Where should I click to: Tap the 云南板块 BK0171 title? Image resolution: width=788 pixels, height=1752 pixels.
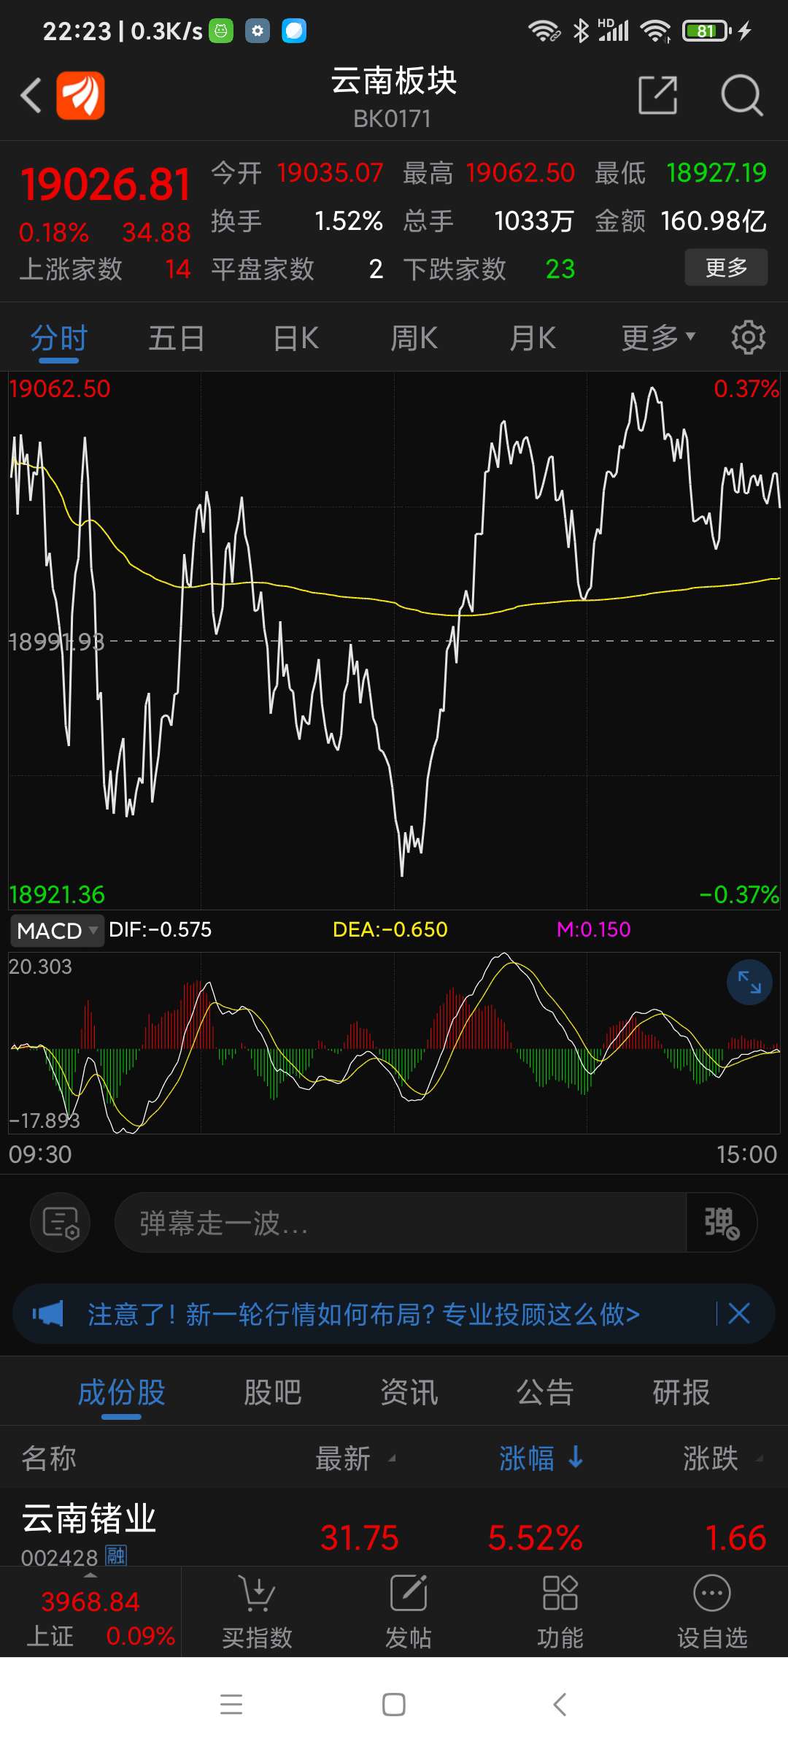click(394, 96)
